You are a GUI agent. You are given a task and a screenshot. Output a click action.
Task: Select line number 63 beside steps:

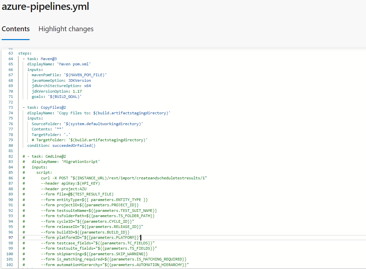tap(10, 53)
